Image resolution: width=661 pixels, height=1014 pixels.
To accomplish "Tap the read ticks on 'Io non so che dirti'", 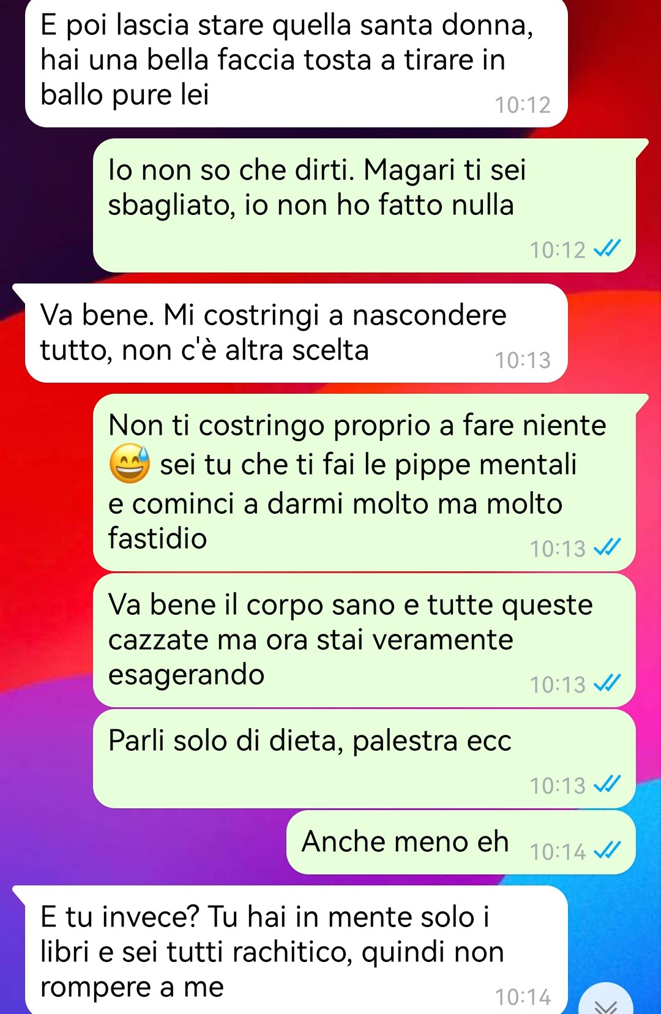I will [x=607, y=249].
